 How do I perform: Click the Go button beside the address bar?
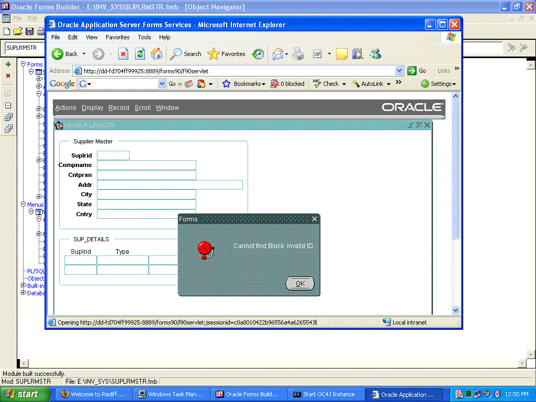tap(417, 71)
